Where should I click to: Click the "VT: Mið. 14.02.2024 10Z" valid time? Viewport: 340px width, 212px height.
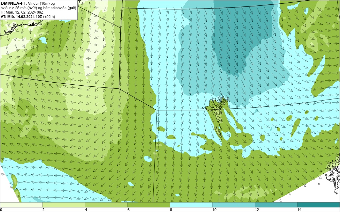tap(21, 17)
